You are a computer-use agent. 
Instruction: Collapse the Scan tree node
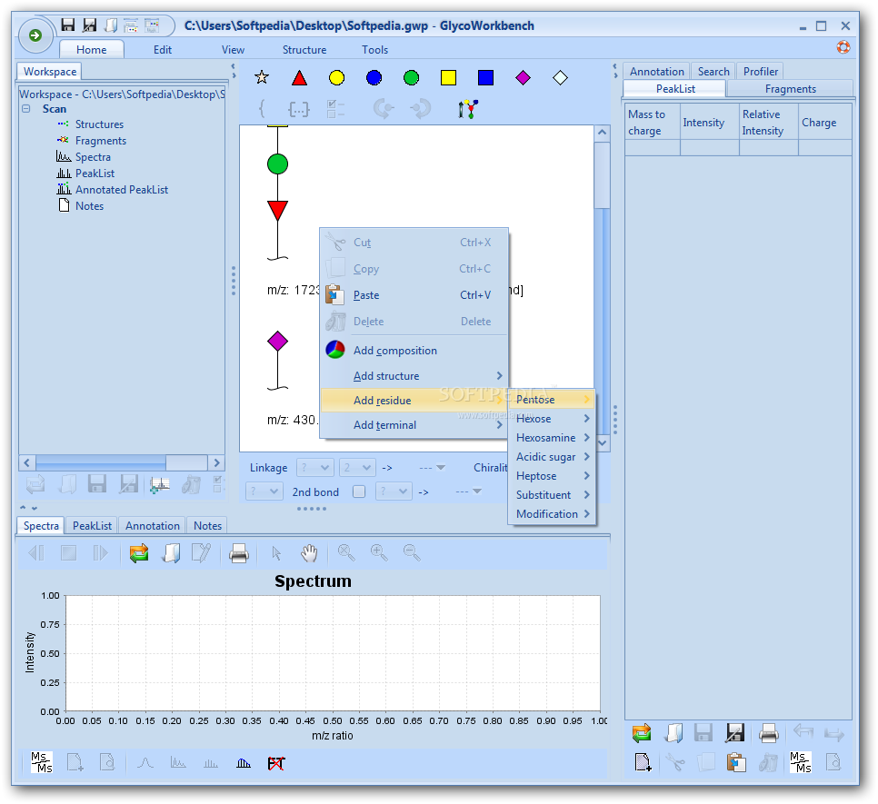coord(25,108)
